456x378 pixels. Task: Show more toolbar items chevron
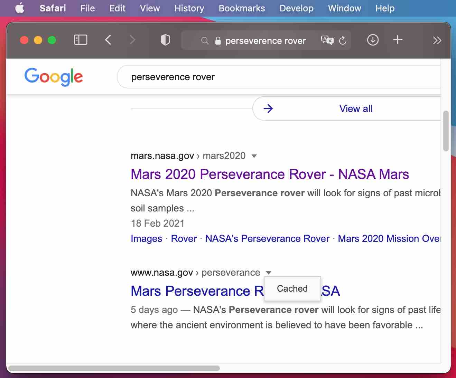(437, 40)
